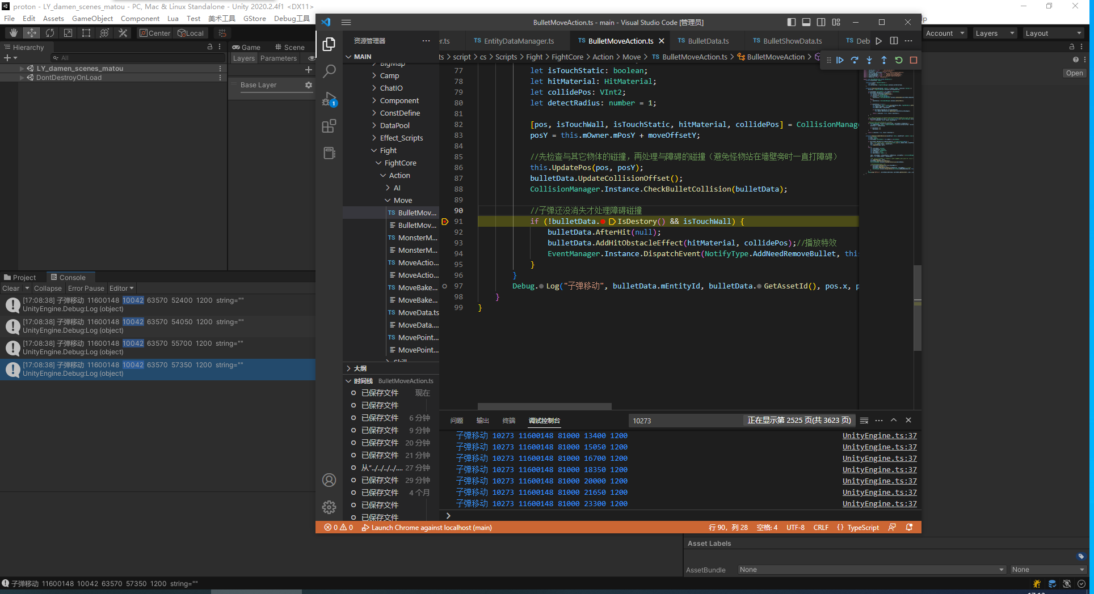Click the Clear button in Console

click(x=11, y=288)
